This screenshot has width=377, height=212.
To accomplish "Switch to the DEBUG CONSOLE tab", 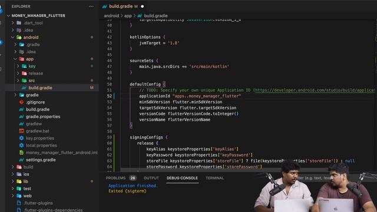I will point(182,178).
